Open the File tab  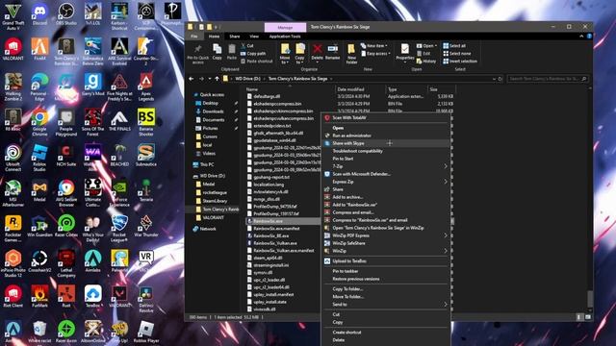point(194,37)
